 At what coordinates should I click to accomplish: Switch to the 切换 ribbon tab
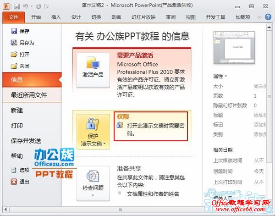click(96, 17)
